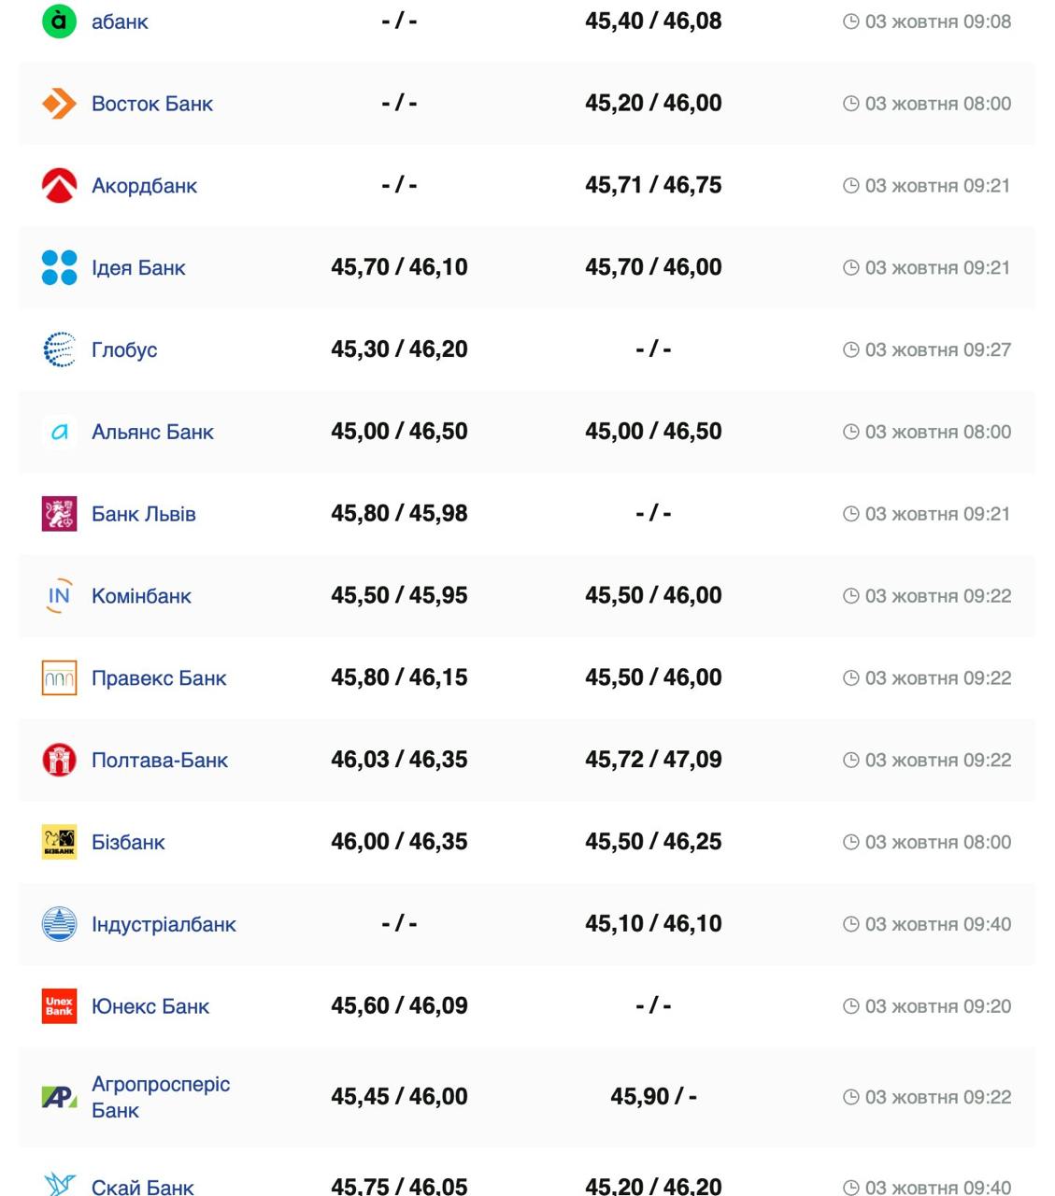Click the red Акордбанк logo icon
This screenshot has height=1196, width=1055.
(59, 185)
